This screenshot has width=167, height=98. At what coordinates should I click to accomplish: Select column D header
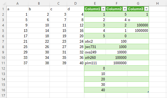pyautogui.click(x=75, y=4)
